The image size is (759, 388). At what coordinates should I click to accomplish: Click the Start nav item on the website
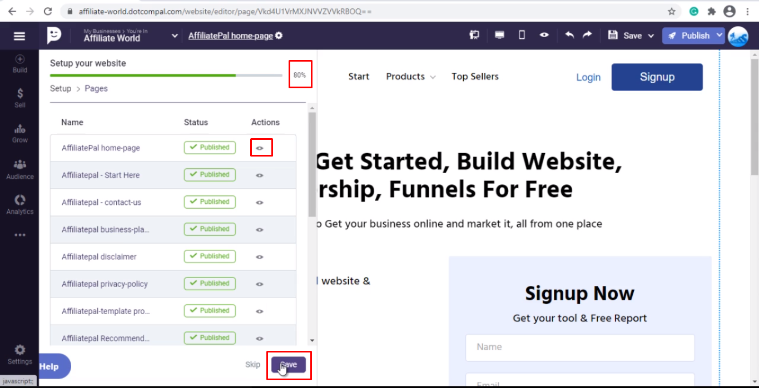pyautogui.click(x=359, y=77)
